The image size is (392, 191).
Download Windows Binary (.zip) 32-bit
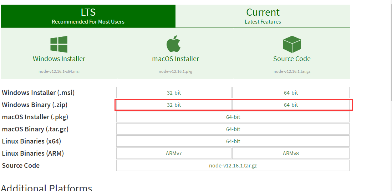(x=174, y=105)
